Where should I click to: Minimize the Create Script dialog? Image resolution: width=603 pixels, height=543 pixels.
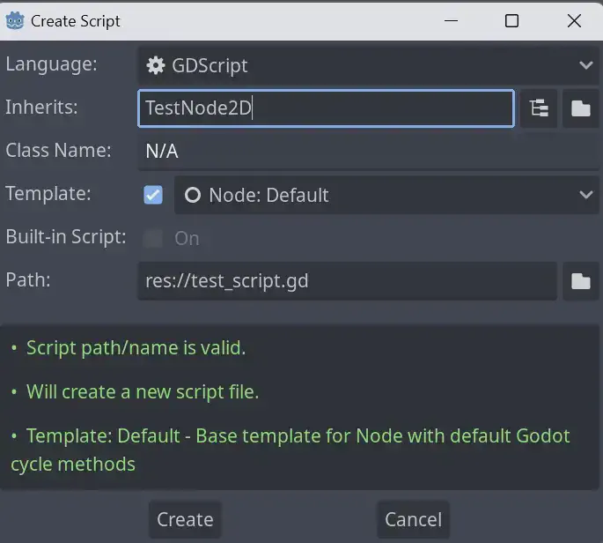(449, 20)
